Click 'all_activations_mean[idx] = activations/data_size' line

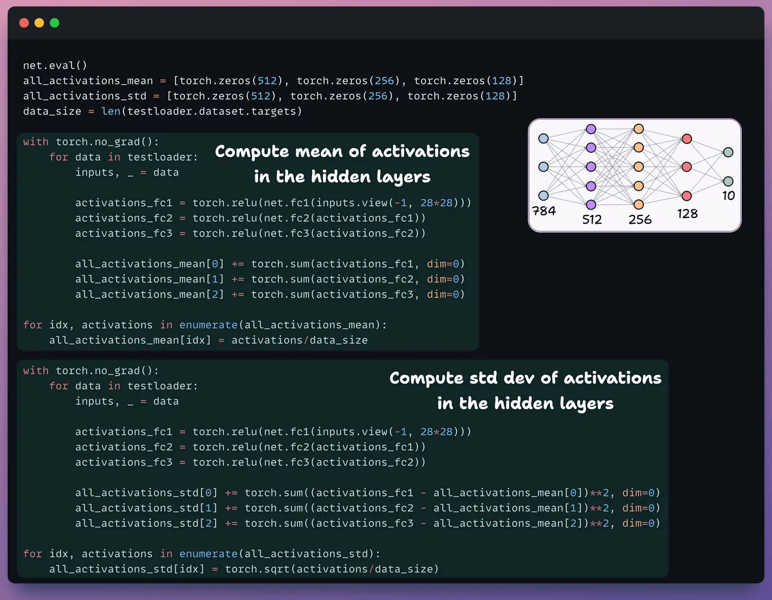click(x=208, y=340)
